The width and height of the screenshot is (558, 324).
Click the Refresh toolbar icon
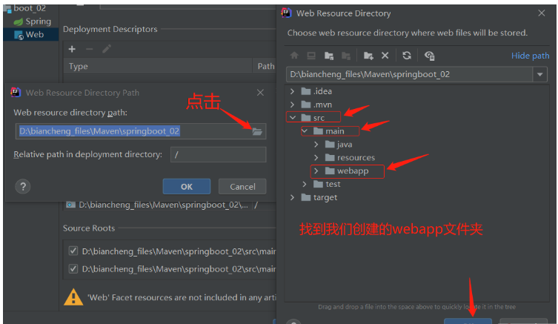pos(407,56)
